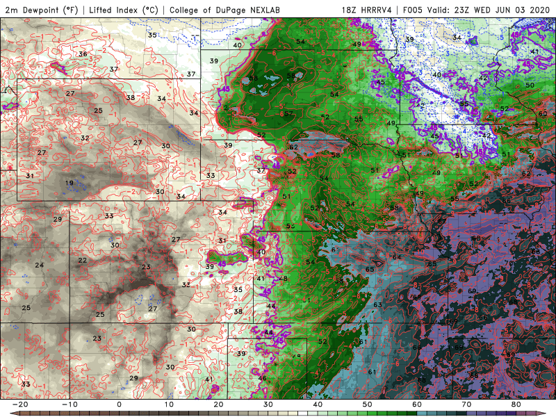Click the "F005 Valid: 23Z WED JUN 03 2020" text
This screenshot has height=417, width=556.
click(476, 10)
